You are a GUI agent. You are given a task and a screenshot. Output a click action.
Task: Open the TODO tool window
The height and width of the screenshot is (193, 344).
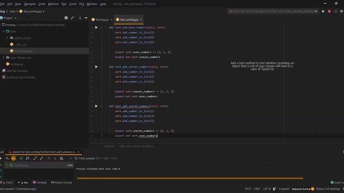tap(6, 182)
